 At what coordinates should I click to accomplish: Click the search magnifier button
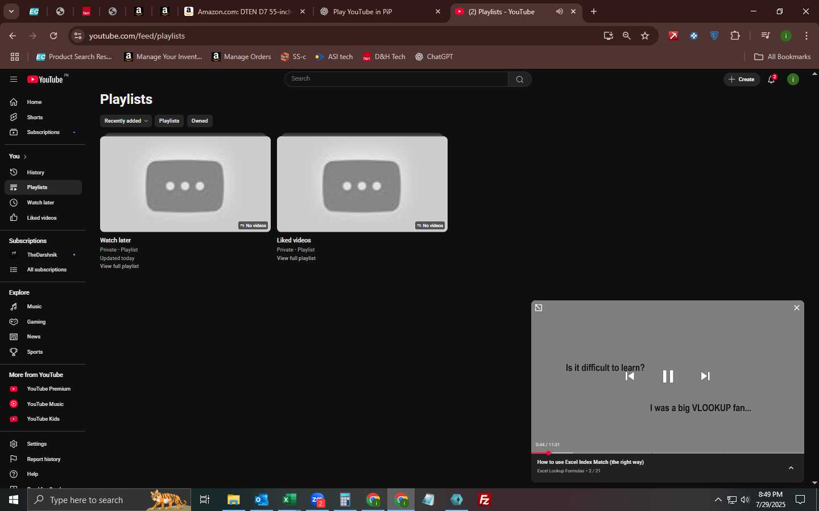(x=520, y=79)
